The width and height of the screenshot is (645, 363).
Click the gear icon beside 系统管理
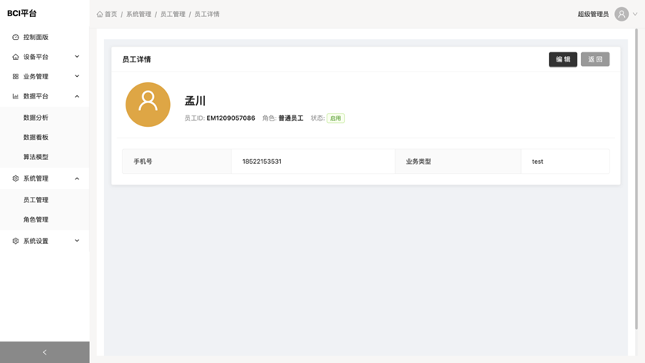tap(15, 178)
